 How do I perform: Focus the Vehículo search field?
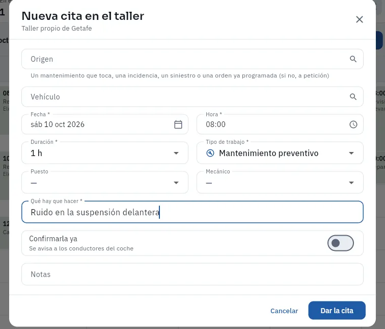pyautogui.click(x=193, y=96)
